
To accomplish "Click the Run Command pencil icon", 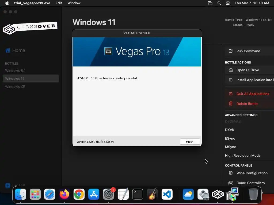I will (x=231, y=51).
